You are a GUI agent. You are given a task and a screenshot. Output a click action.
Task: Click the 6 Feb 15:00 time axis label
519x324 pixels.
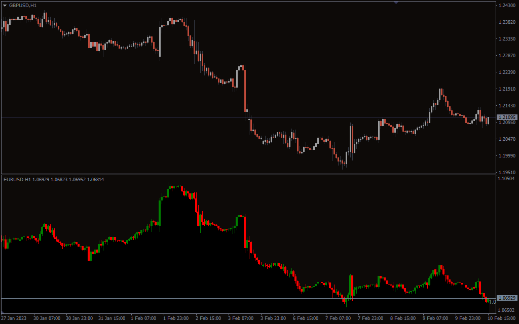click(x=306, y=318)
